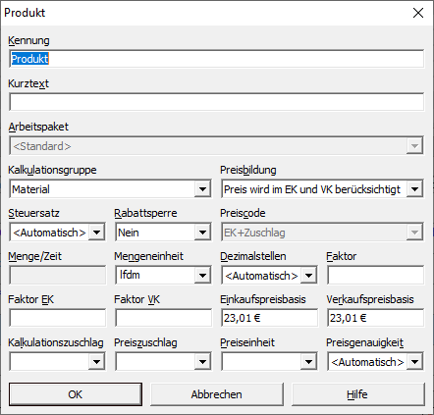Click the Einkaufspreisbasis price field

point(269,318)
